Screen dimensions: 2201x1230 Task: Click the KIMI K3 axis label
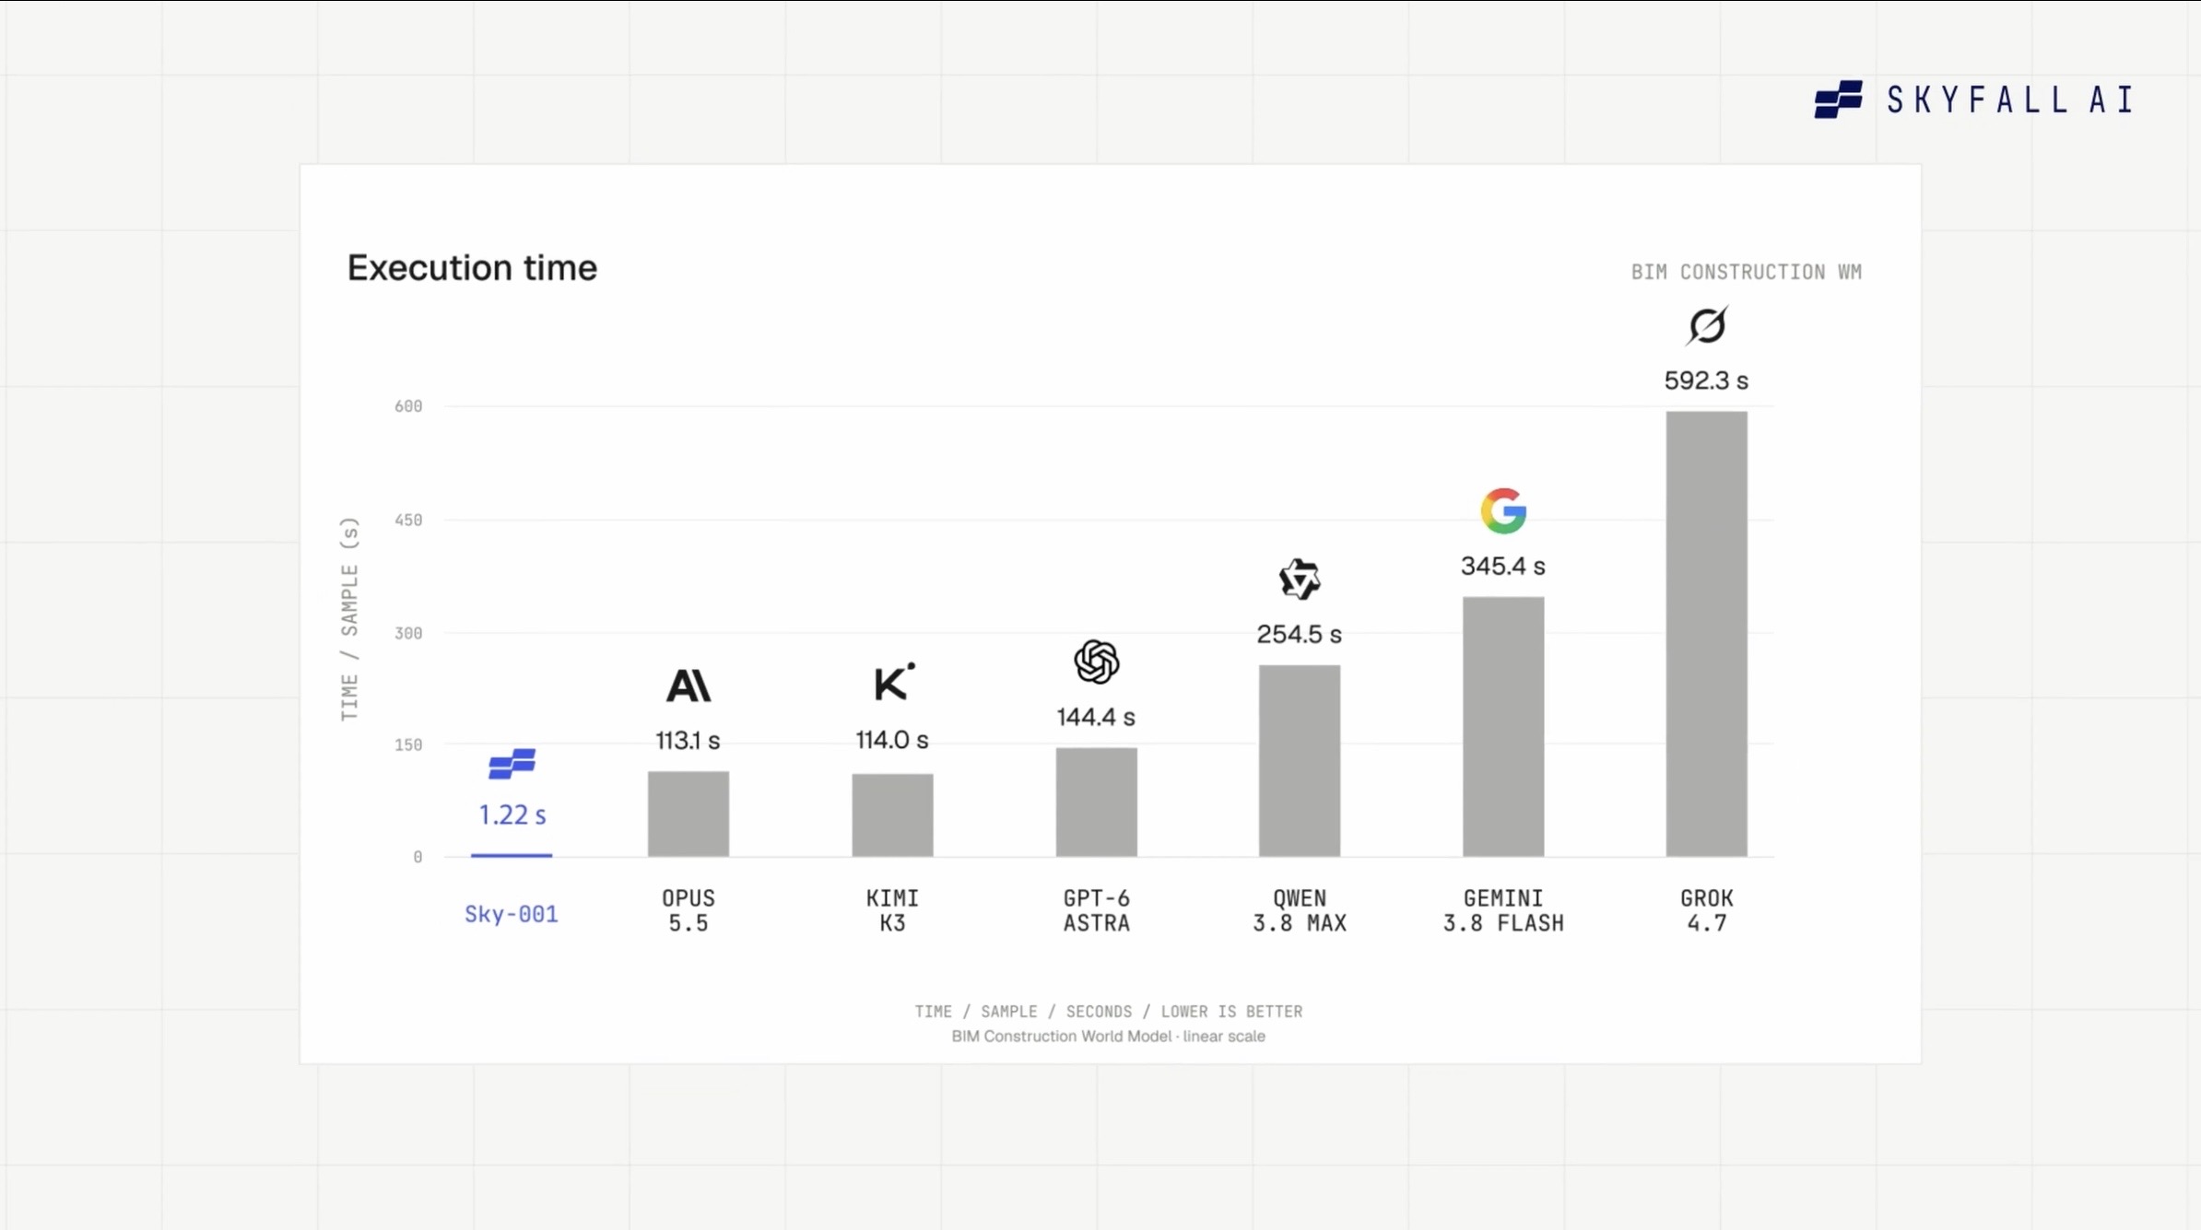click(x=892, y=910)
